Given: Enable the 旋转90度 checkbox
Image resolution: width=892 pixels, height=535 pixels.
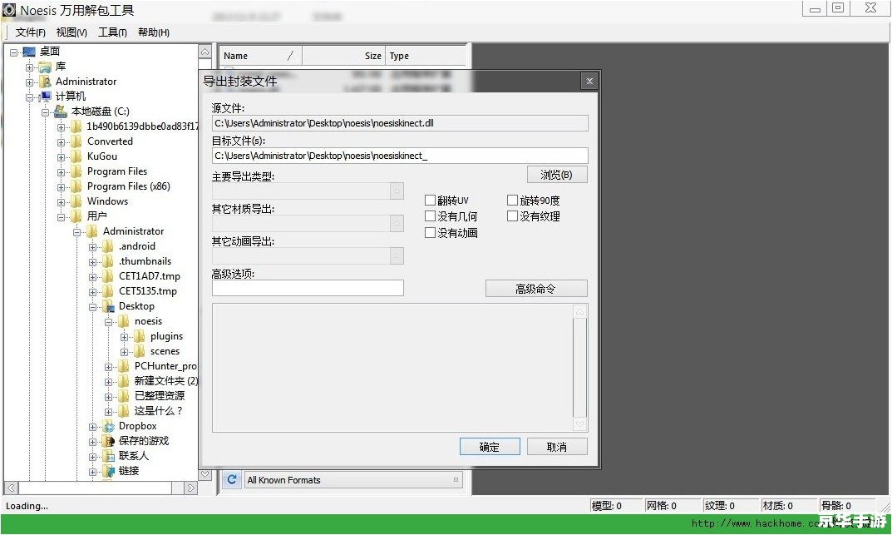Looking at the screenshot, I should click(x=512, y=201).
